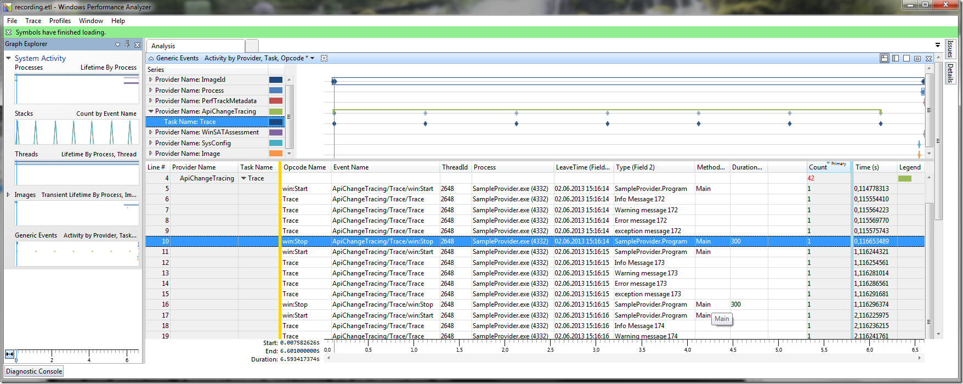Open the Processes Lifetime By Process thumbnail
963x384 pixels.
click(x=77, y=88)
